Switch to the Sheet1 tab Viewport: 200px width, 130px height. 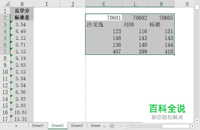tap(38, 126)
